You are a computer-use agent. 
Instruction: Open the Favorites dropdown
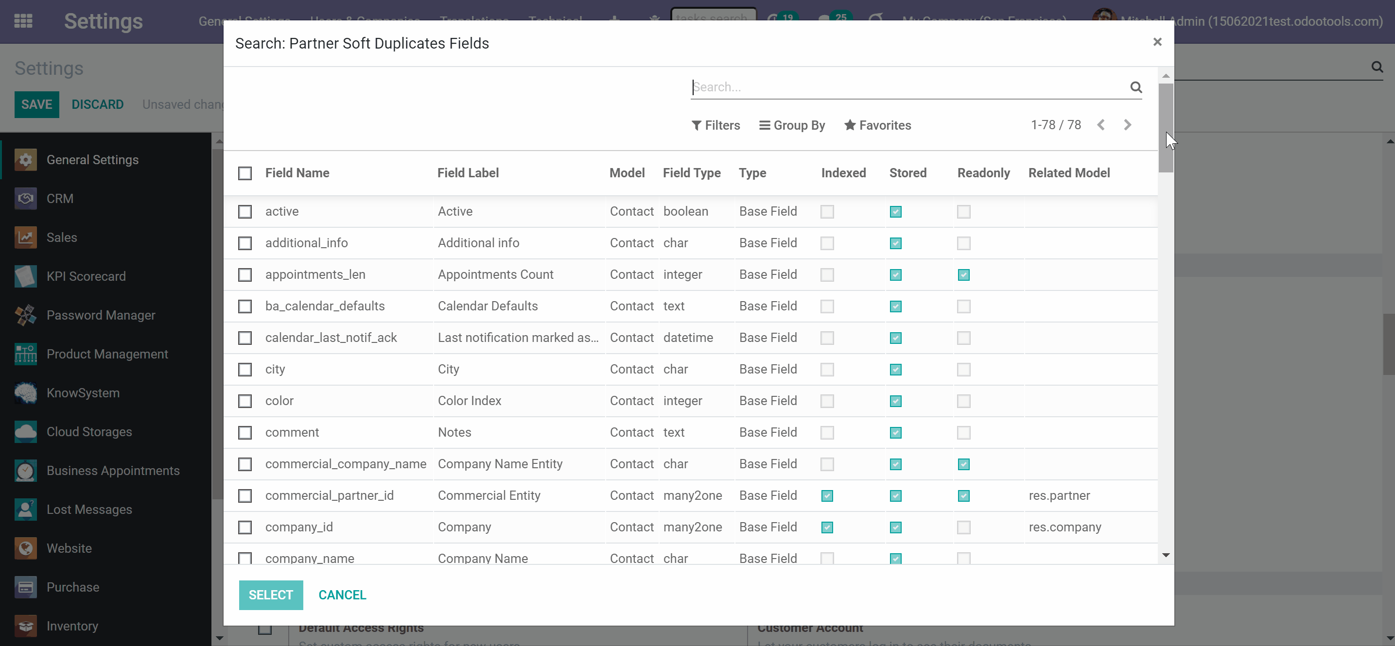coord(877,125)
